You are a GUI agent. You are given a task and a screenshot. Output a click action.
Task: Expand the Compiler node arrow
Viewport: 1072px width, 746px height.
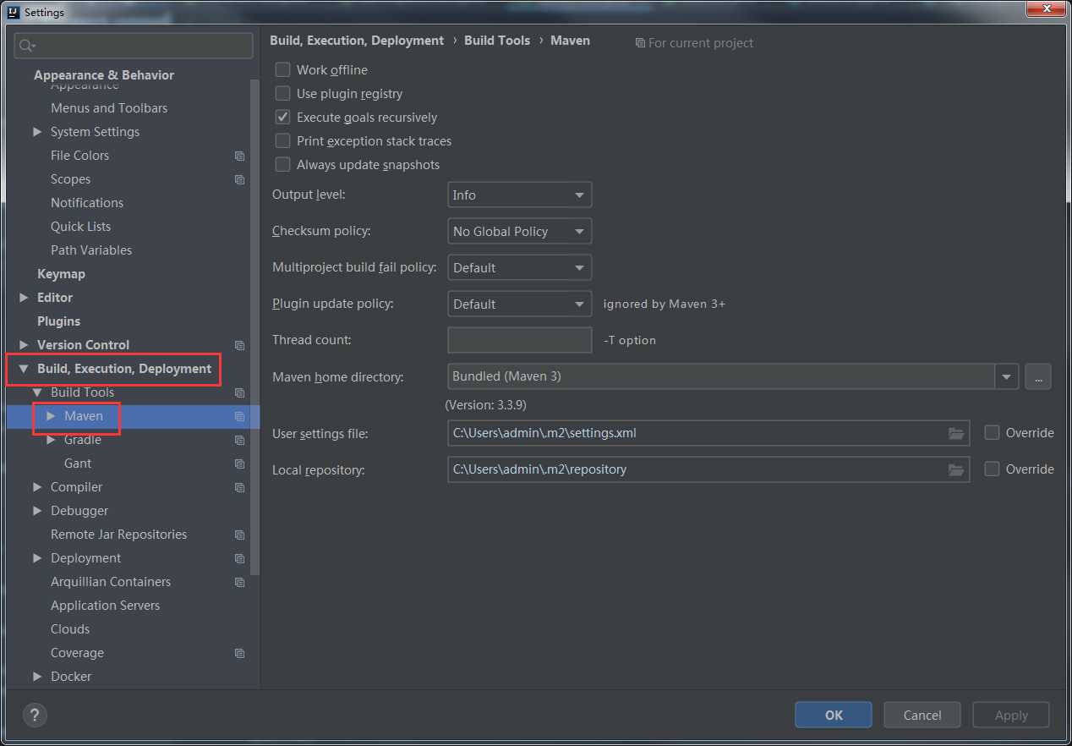pos(37,487)
